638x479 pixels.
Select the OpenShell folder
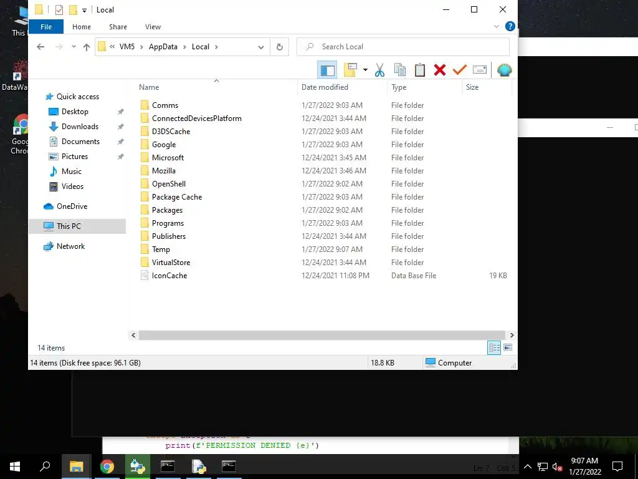(169, 184)
